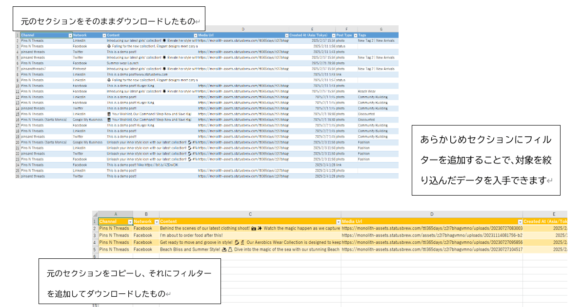Select 'I'm about to order food' content cell
The image size is (582, 307).
[x=250, y=235]
